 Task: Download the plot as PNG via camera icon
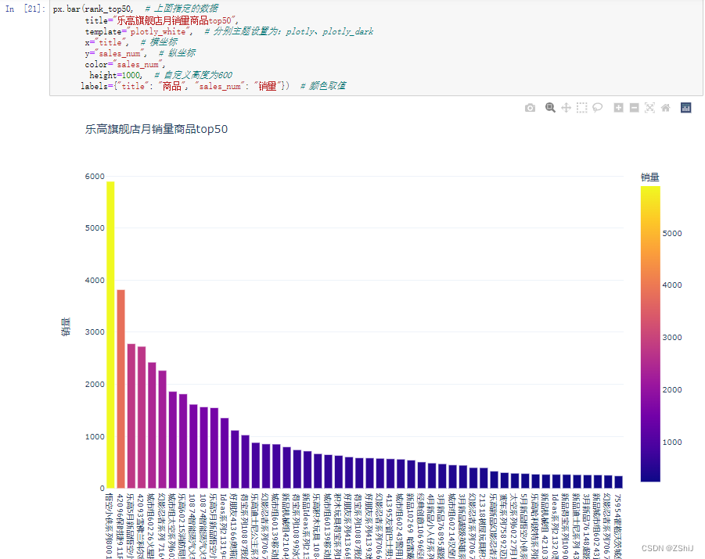pos(530,108)
